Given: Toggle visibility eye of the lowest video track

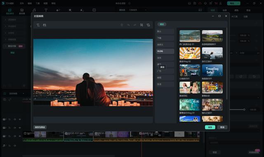Looking at the screenshot, I should tap(20, 136).
